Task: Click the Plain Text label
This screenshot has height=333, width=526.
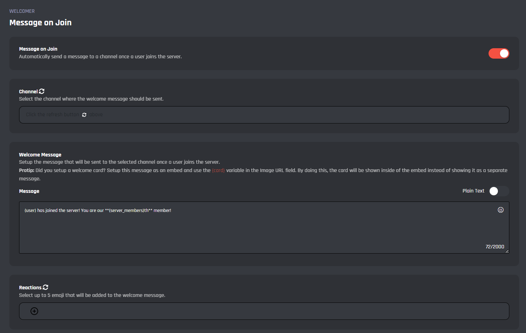Action: (x=473, y=191)
